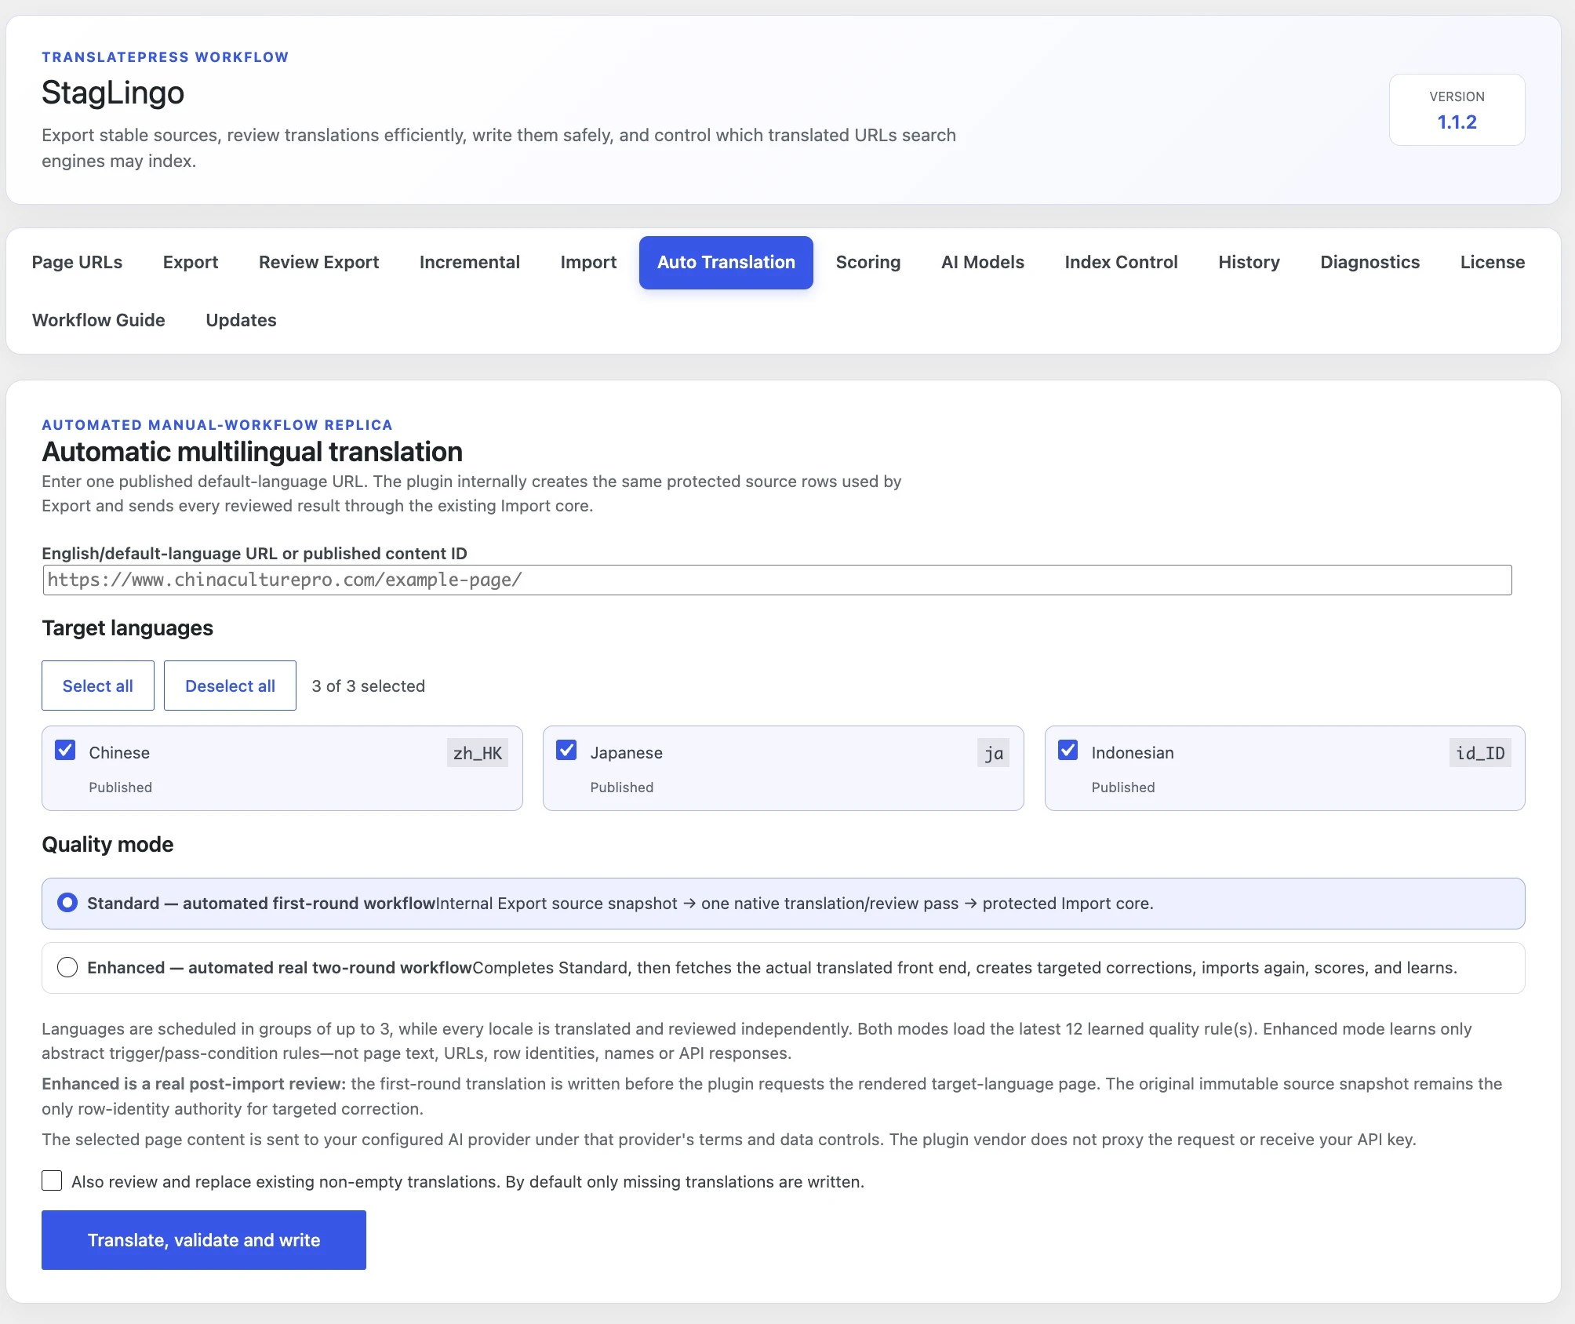Image resolution: width=1575 pixels, height=1324 pixels.
Task: Click the Published status under Chinese
Action: pos(121,787)
